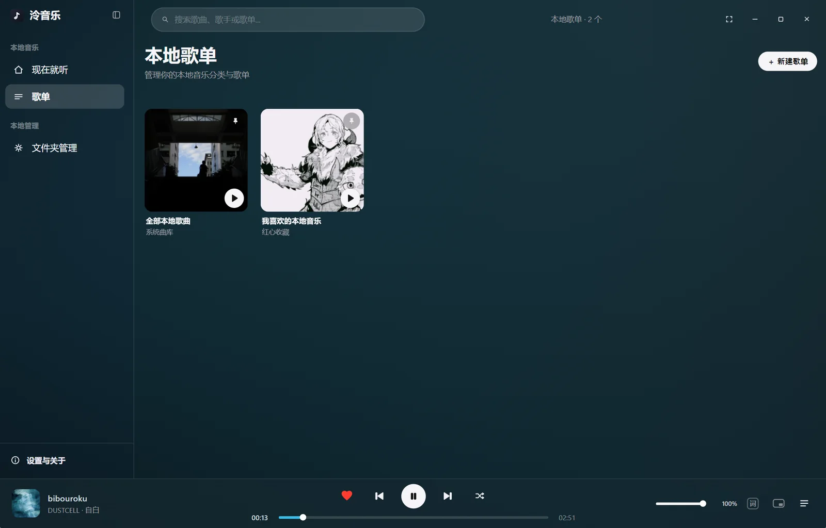
Task: Click the 泠音乐 music note logo
Action: [x=17, y=15]
